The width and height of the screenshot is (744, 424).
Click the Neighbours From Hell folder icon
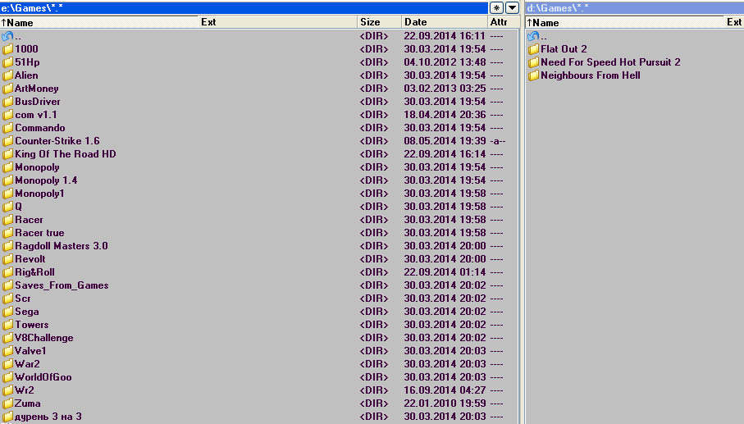[x=534, y=75]
